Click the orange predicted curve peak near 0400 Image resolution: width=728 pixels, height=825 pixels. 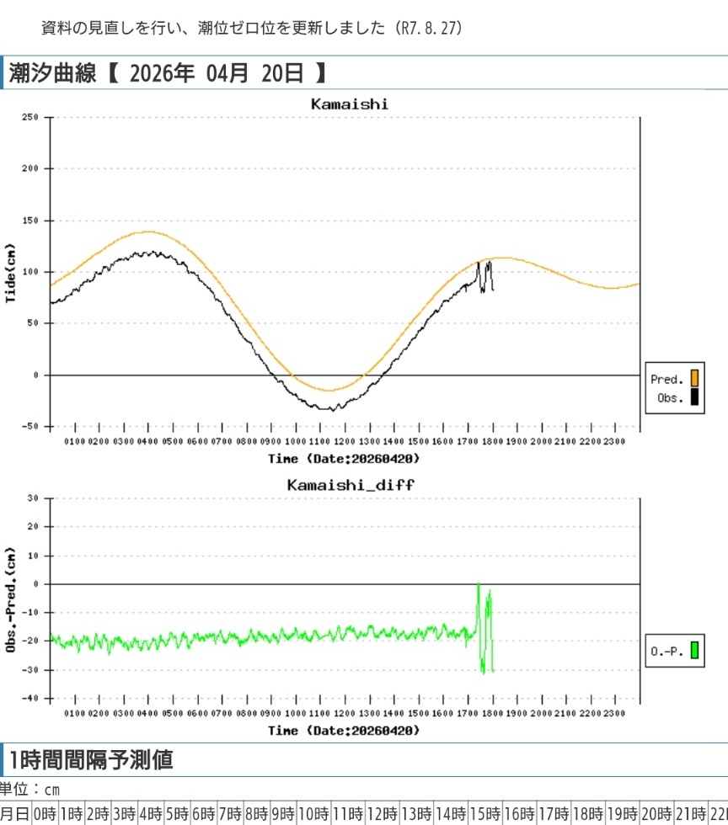[x=148, y=232]
